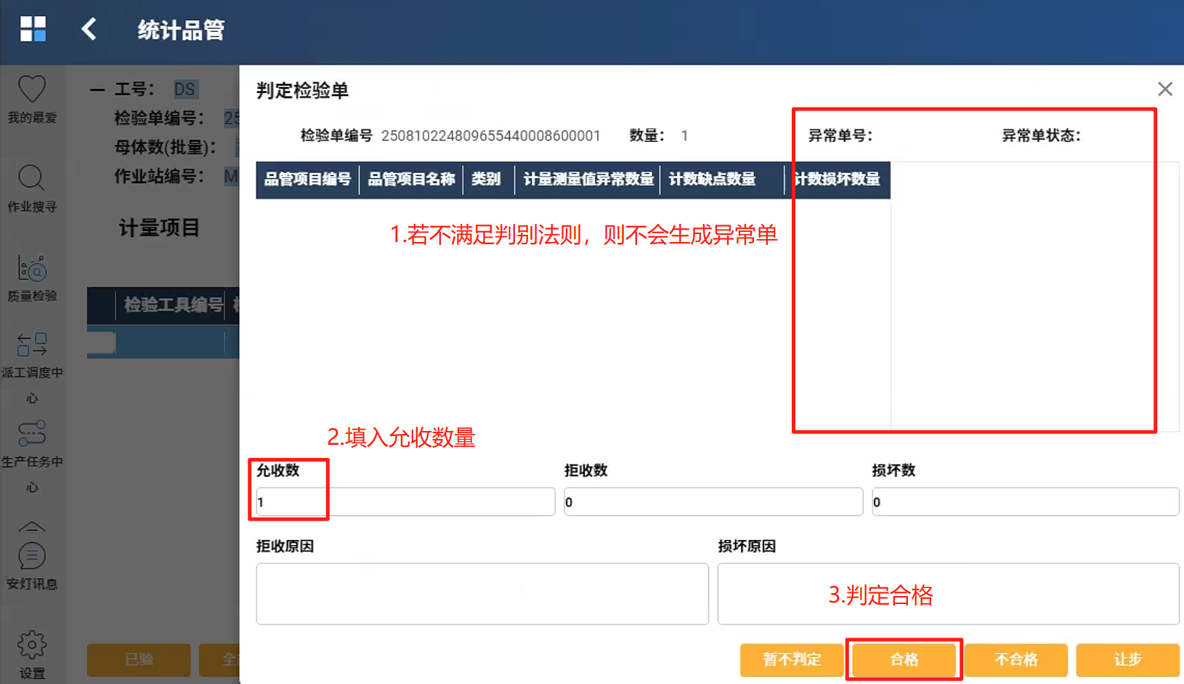This screenshot has width=1184, height=684.
Task: Click the 损坏数 input field
Action: click(1026, 502)
